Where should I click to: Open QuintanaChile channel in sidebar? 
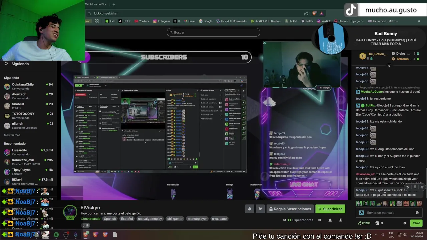point(28,87)
